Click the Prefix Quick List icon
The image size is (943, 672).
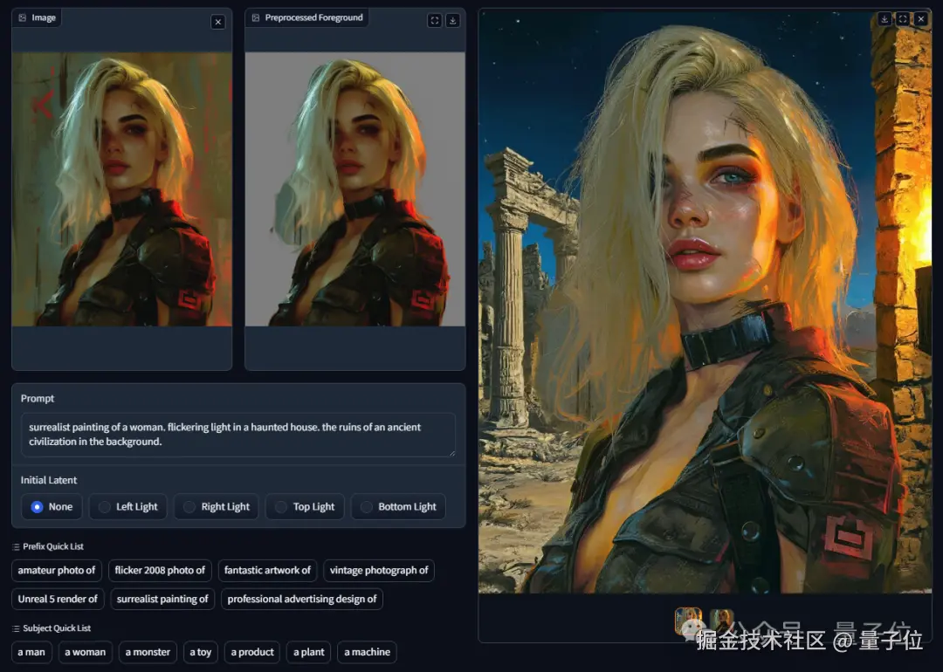tap(16, 547)
